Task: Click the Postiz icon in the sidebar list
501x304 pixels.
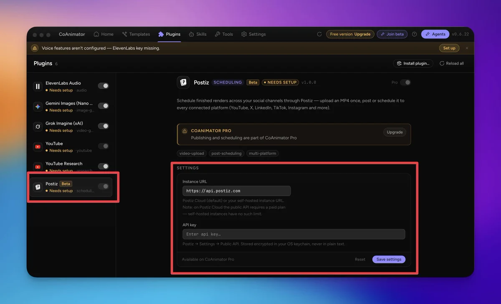Action: (x=38, y=187)
